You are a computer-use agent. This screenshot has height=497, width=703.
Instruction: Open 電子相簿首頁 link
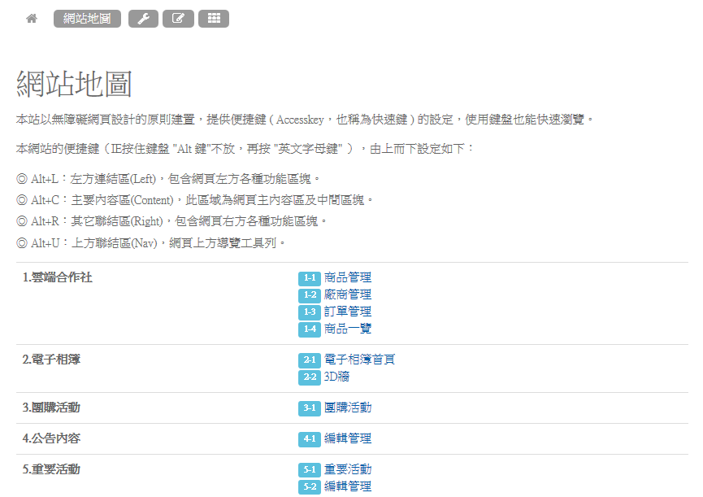click(359, 360)
